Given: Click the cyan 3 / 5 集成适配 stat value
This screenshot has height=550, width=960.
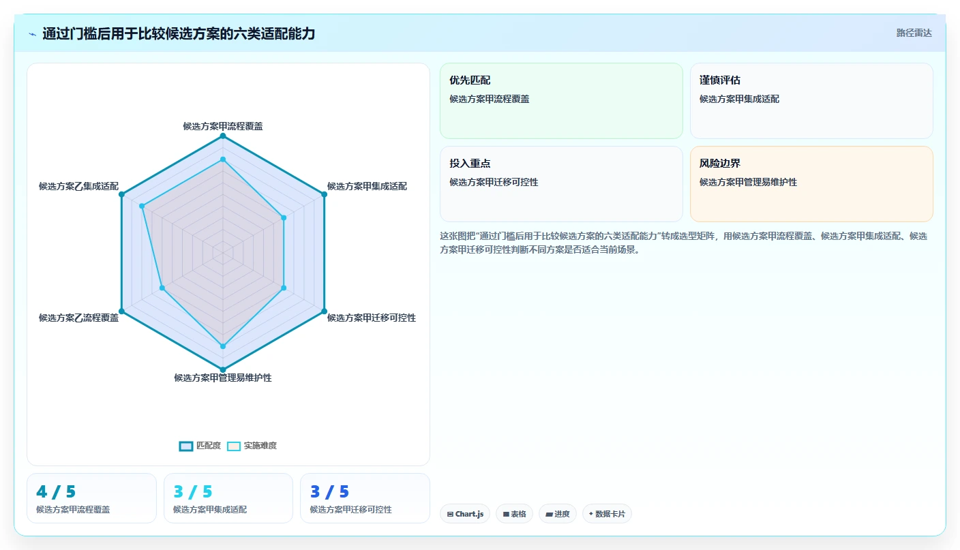Looking at the screenshot, I should pyautogui.click(x=193, y=491).
